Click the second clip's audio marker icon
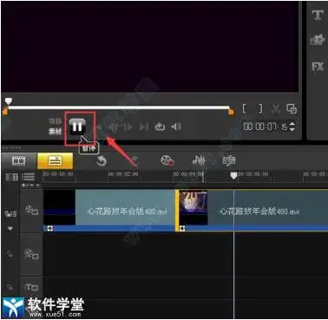The width and height of the screenshot is (328, 320). click(x=182, y=228)
